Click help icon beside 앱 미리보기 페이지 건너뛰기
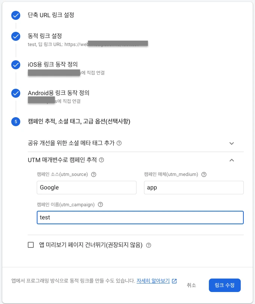Viewport: 255px width, 304px height. tap(148, 245)
